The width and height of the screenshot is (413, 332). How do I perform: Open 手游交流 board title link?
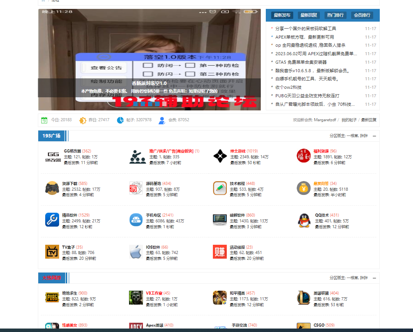coord(240,325)
